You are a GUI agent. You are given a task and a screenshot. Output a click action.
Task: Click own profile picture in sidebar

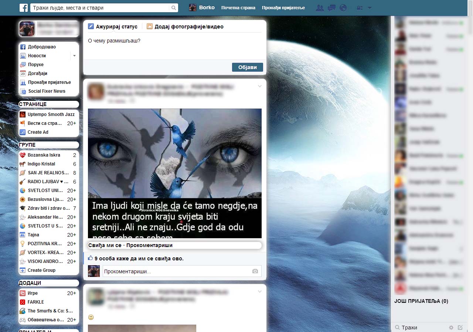27,29
